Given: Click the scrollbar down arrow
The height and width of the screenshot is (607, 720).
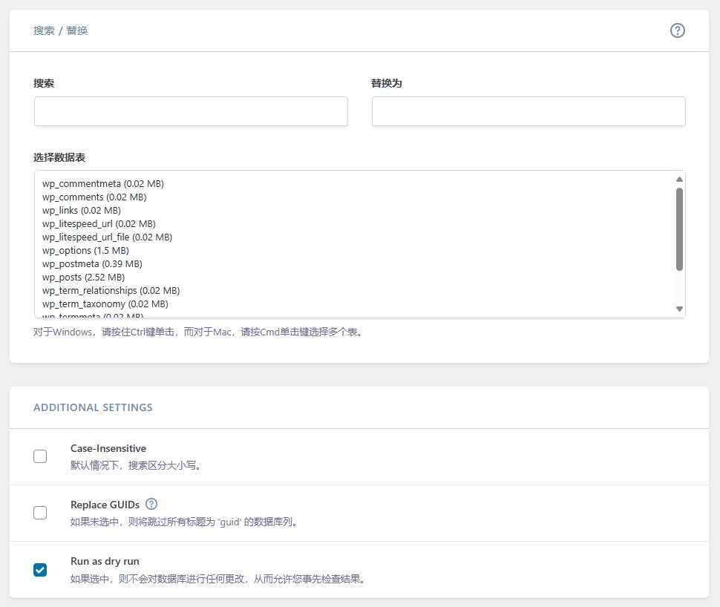Looking at the screenshot, I should click(678, 308).
